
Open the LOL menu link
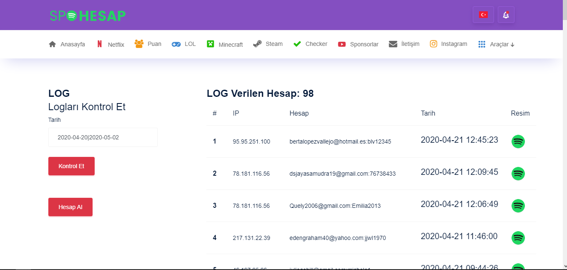point(183,44)
